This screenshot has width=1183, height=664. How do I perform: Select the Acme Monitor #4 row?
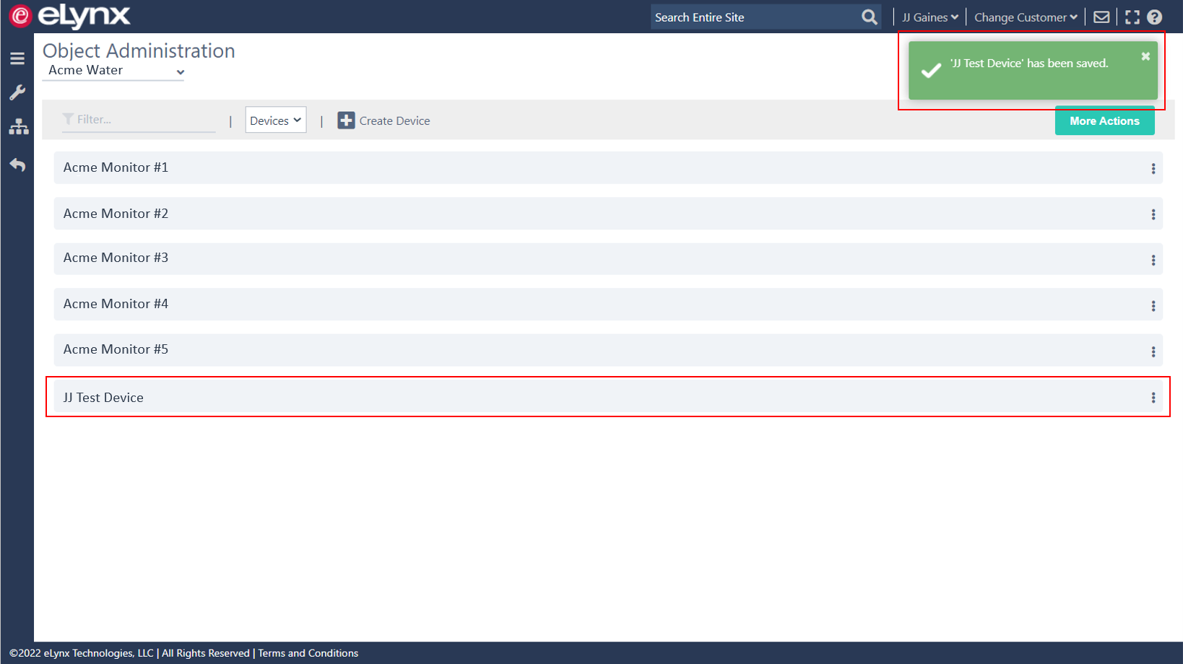(608, 304)
